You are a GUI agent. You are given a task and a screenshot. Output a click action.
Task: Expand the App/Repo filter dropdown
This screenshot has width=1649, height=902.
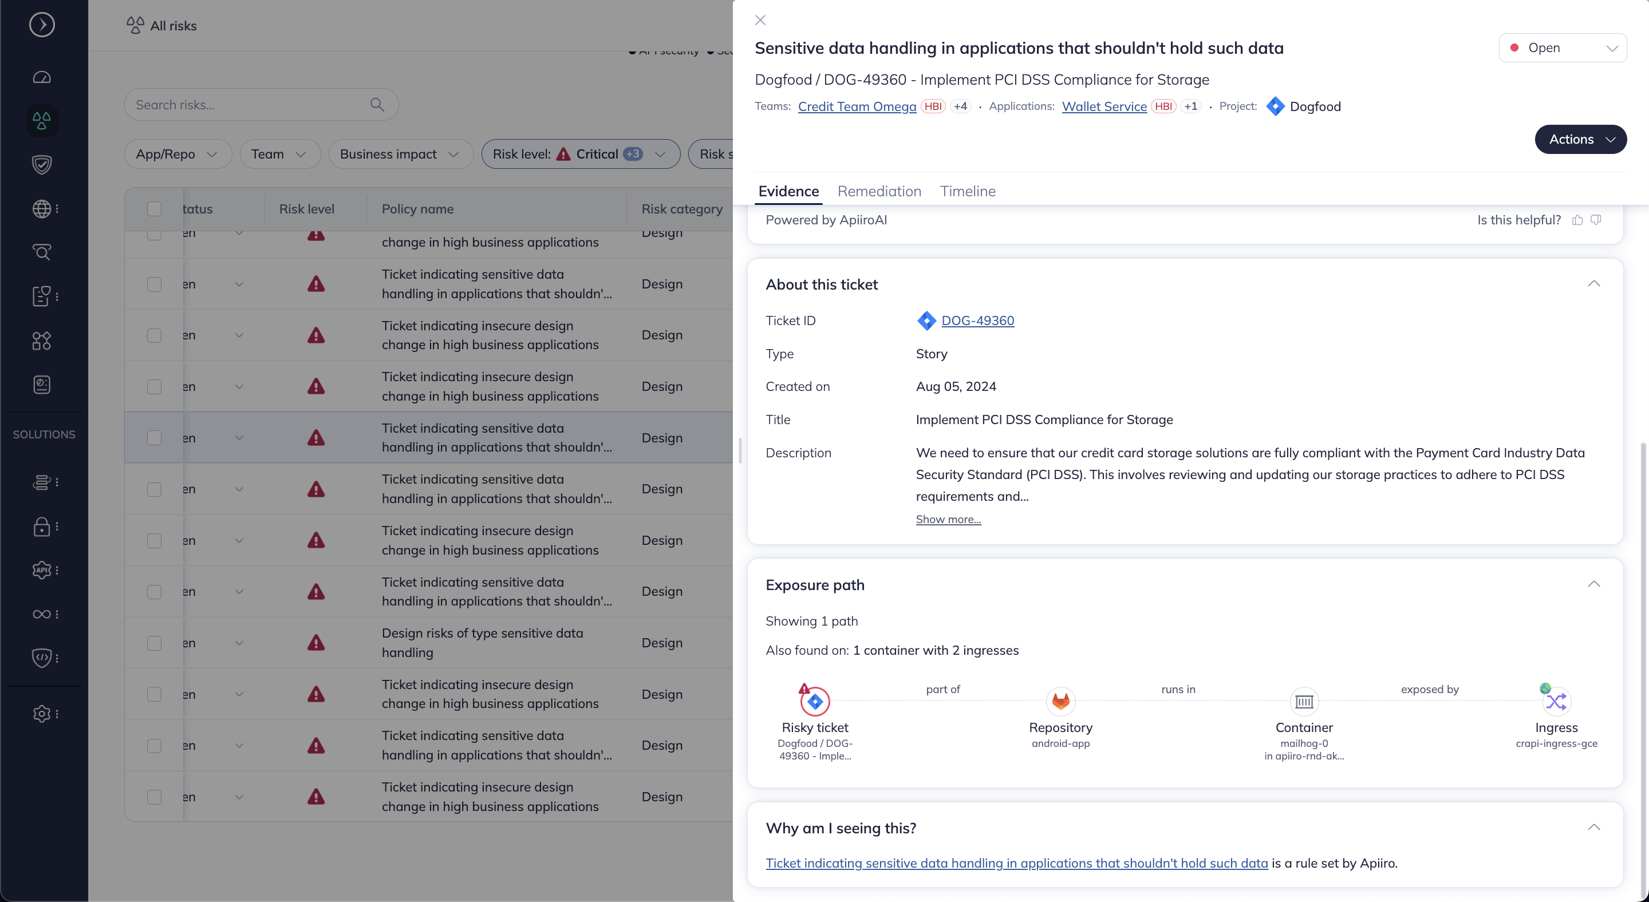(178, 154)
